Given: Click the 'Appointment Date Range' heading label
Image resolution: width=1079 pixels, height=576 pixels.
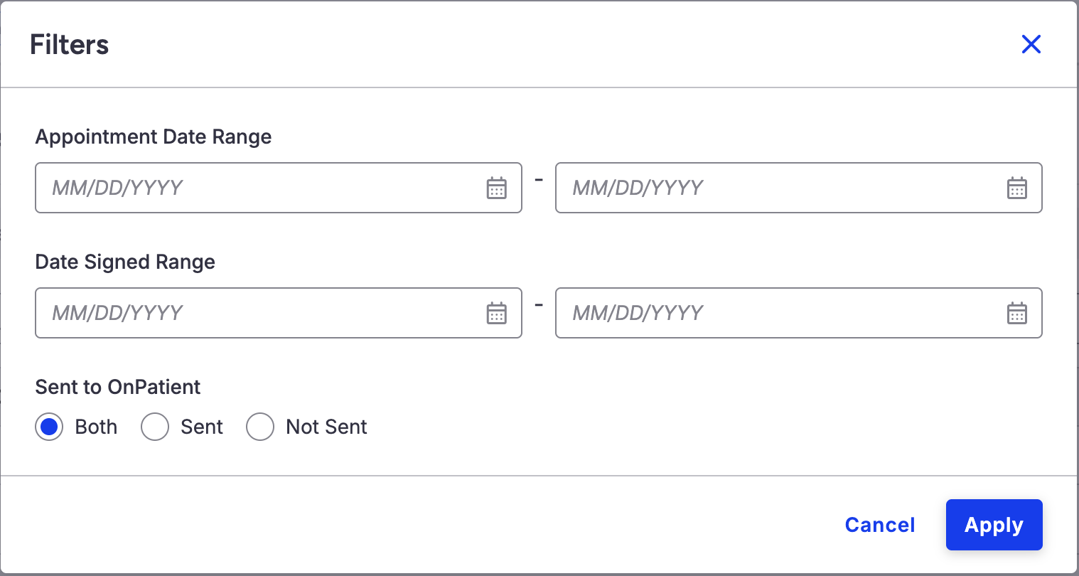Looking at the screenshot, I should [154, 137].
